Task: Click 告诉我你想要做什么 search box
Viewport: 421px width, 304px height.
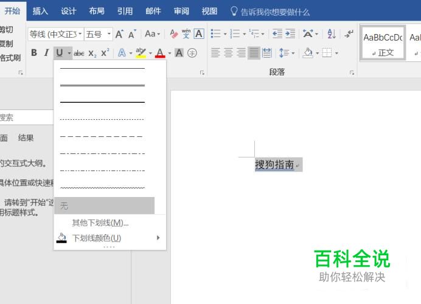Action: point(270,12)
